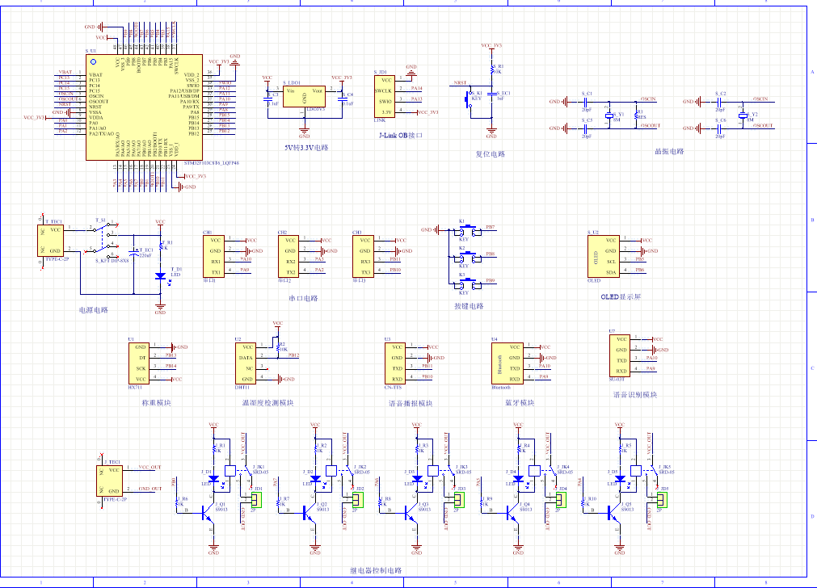The height and width of the screenshot is (588, 817).
Task: Click the J_JK5 SRD-05 relay symbol
Action: pos(637,471)
